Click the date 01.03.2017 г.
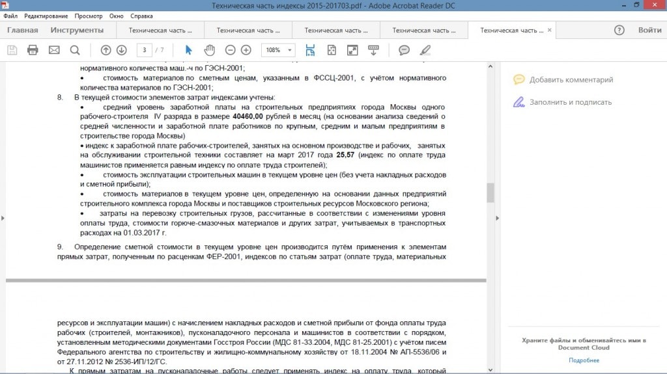667x374 pixels. pos(145,233)
